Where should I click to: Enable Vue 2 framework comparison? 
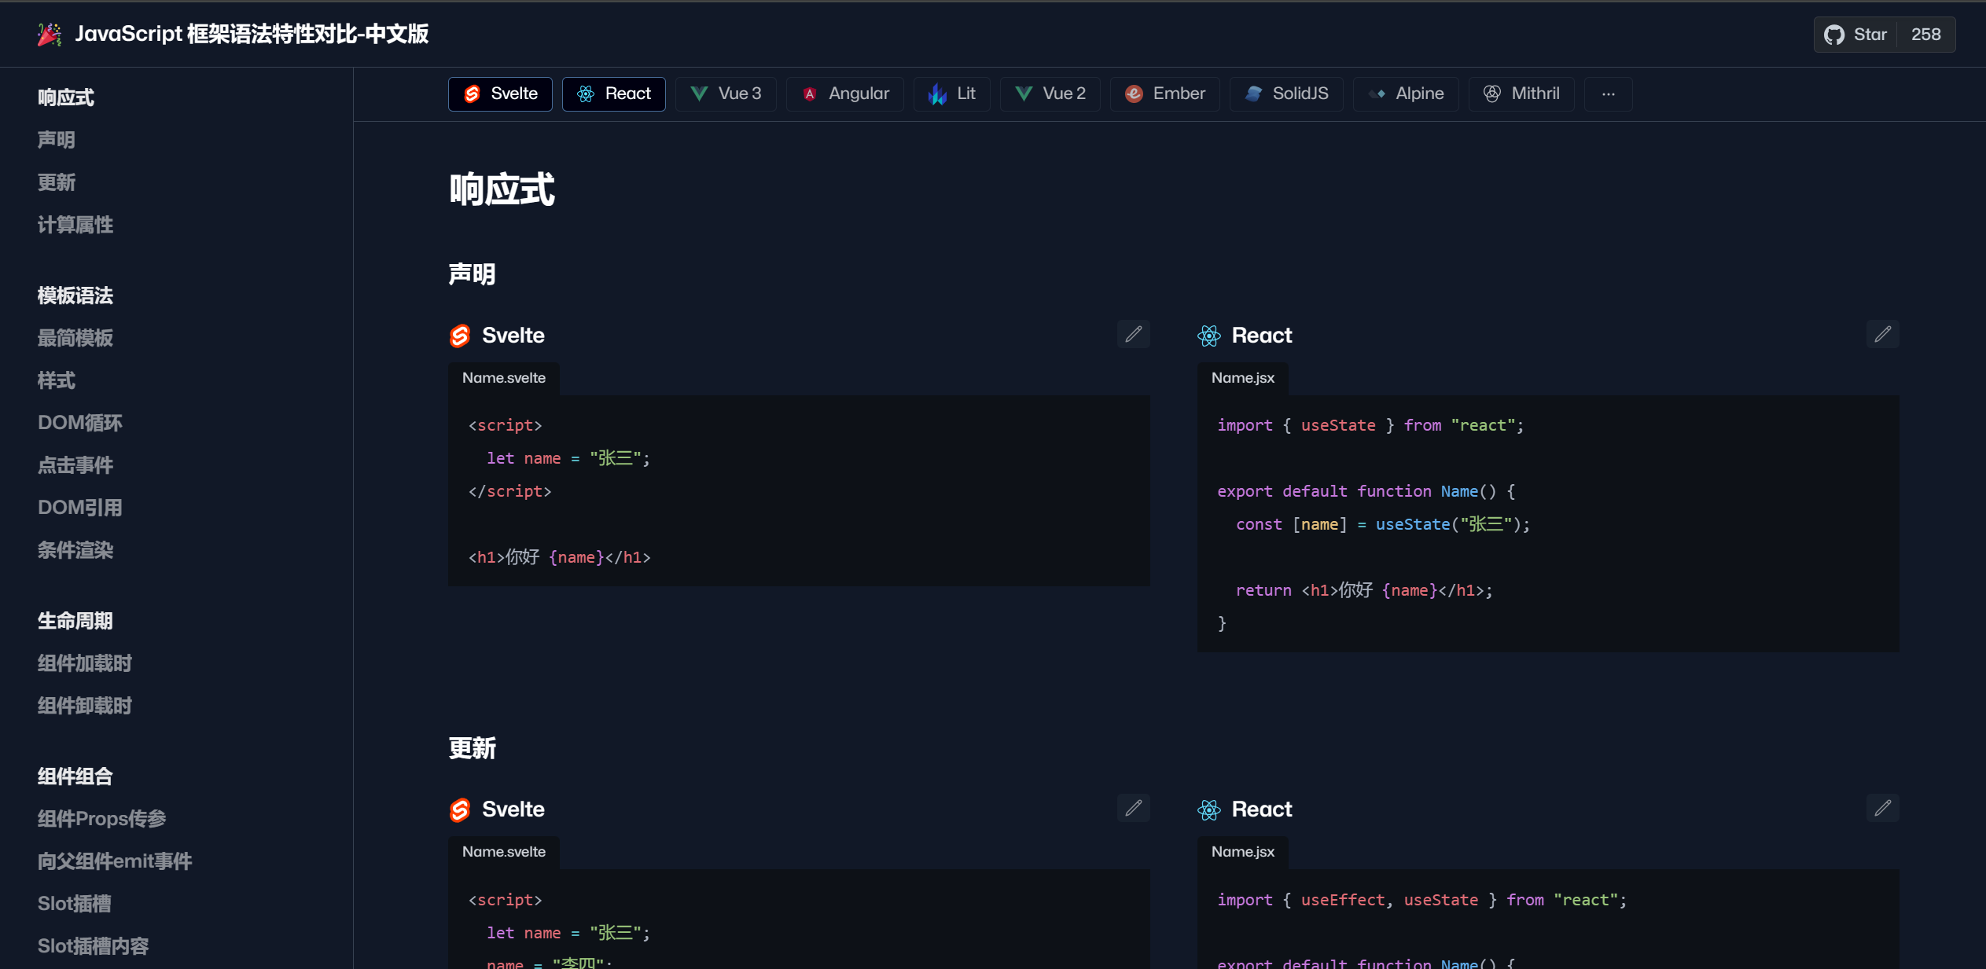[1050, 94]
